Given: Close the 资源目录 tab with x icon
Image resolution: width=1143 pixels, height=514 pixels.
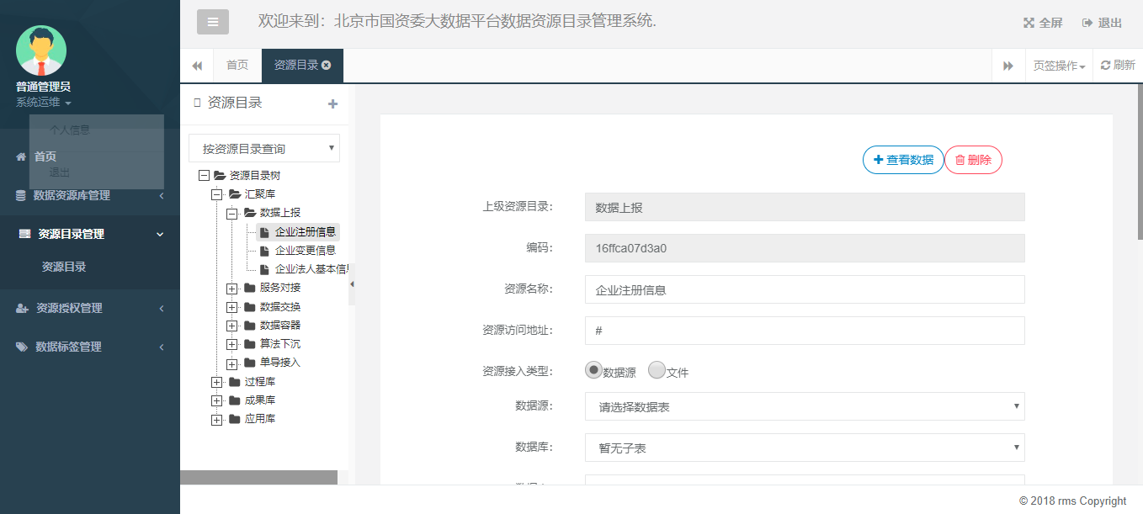Looking at the screenshot, I should [x=327, y=65].
